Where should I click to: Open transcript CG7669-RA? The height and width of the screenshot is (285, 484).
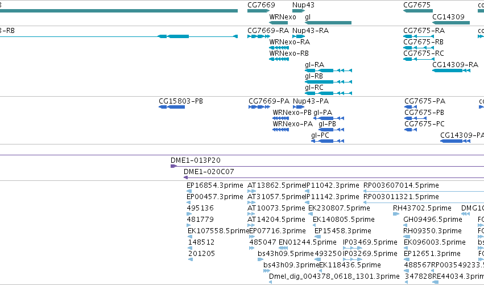(268, 31)
